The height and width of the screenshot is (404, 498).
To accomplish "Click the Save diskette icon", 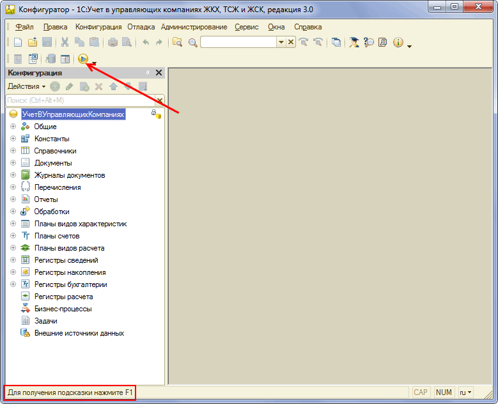I will pos(47,42).
